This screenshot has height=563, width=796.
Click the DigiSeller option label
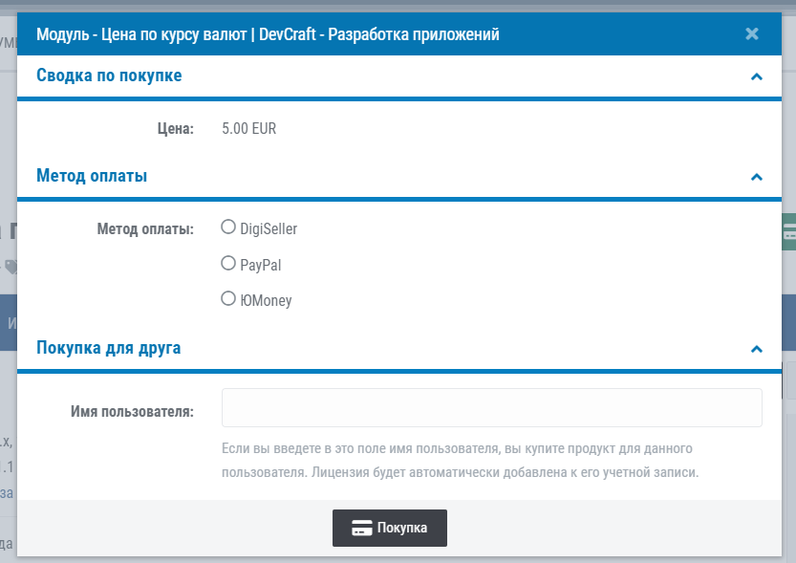pyautogui.click(x=269, y=228)
